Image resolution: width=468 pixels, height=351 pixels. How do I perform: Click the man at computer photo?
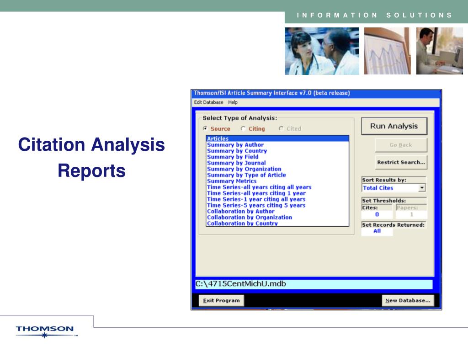(440, 51)
